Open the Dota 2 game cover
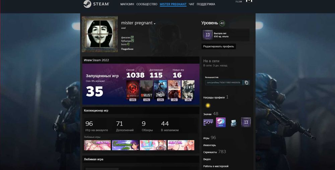The image size is (335, 170). click(x=133, y=90)
